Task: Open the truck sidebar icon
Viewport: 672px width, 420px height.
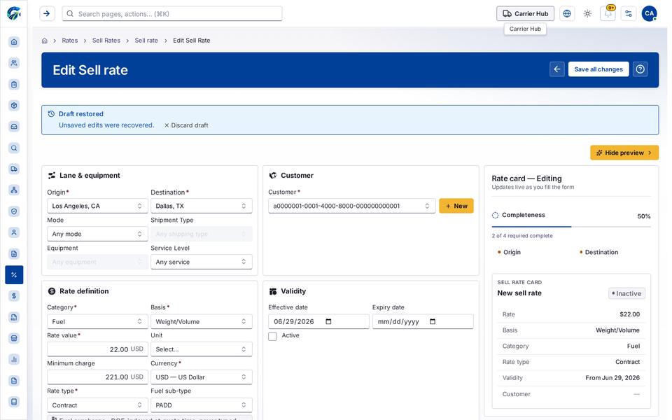Action: 14,169
